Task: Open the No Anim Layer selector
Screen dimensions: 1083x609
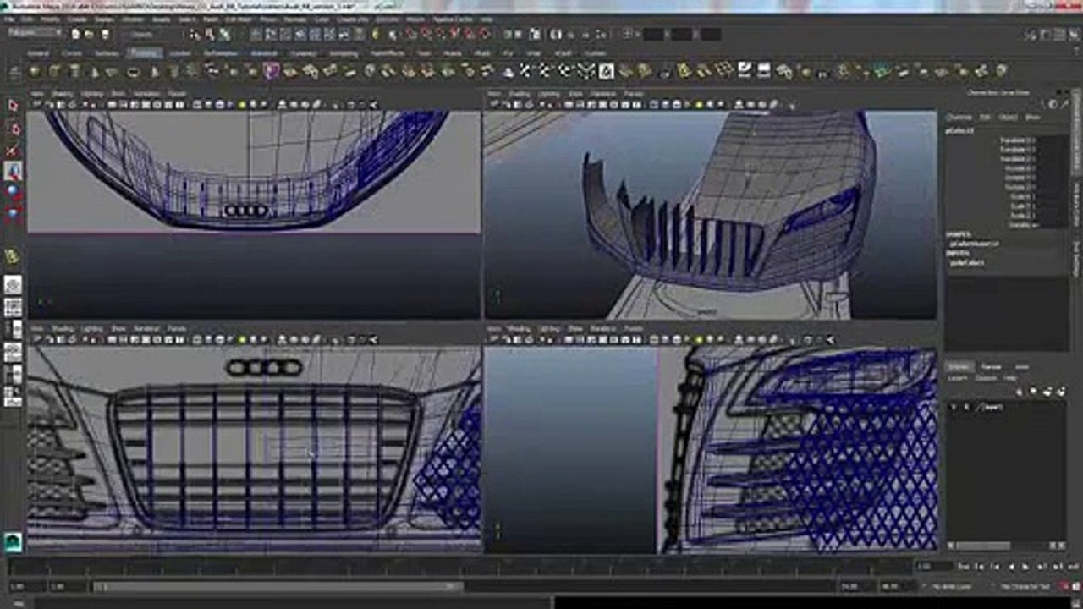Action: [951, 586]
